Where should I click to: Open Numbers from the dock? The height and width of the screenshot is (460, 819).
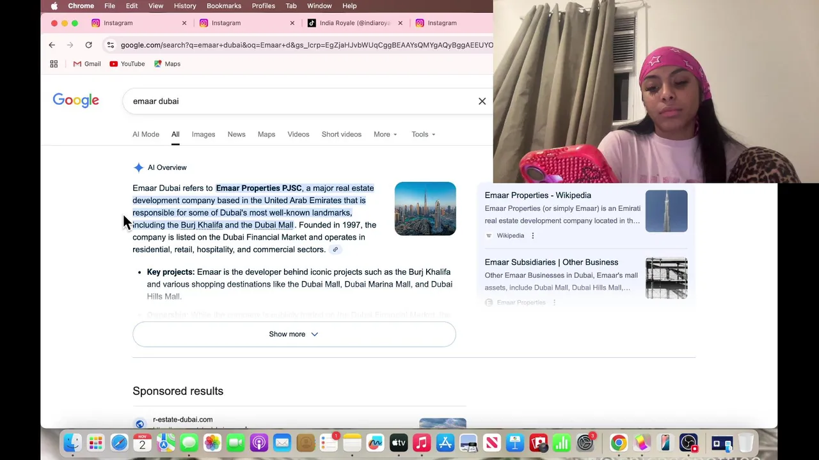pyautogui.click(x=562, y=443)
